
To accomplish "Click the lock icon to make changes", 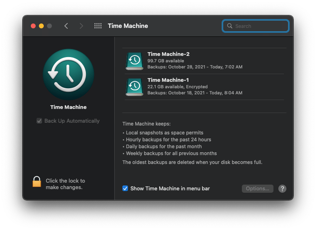I will [x=37, y=182].
